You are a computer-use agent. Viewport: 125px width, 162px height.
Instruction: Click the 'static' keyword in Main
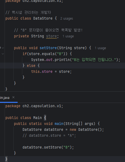[x=35, y=124]
